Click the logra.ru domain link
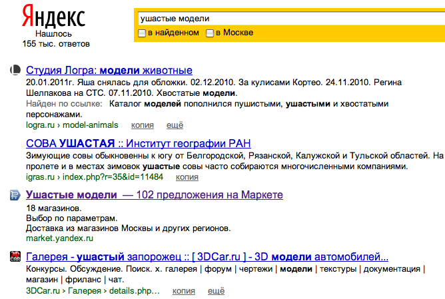 pyautogui.click(x=40, y=125)
